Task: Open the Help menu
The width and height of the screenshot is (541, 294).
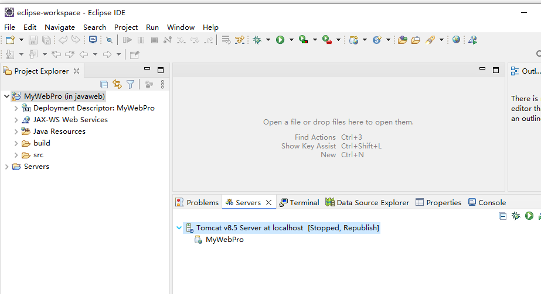Action: (x=210, y=27)
